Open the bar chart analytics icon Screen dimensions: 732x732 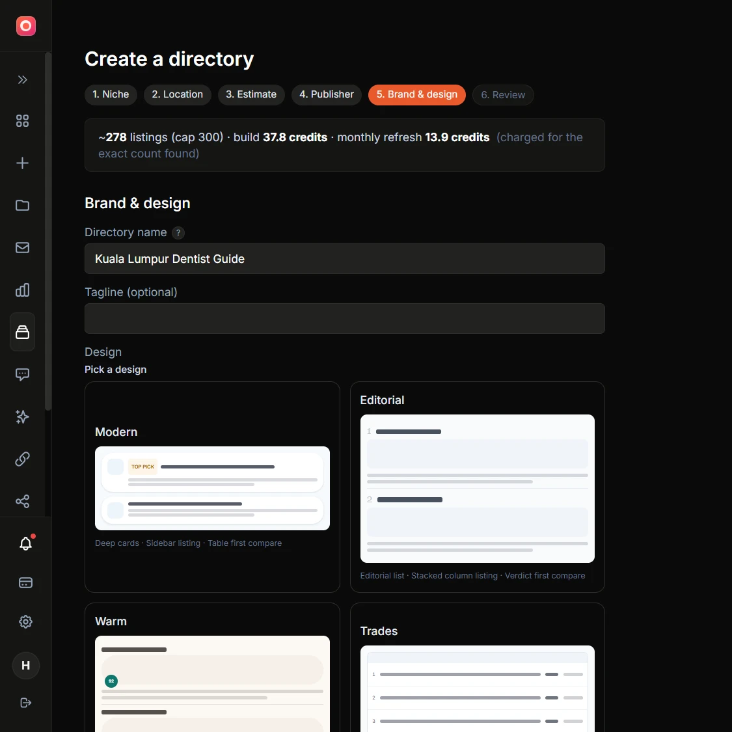(22, 290)
